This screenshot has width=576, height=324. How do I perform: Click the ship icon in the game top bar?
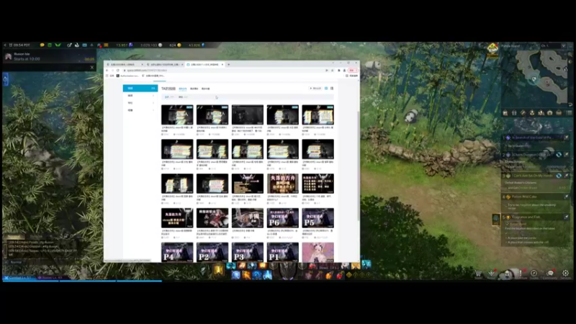(77, 45)
